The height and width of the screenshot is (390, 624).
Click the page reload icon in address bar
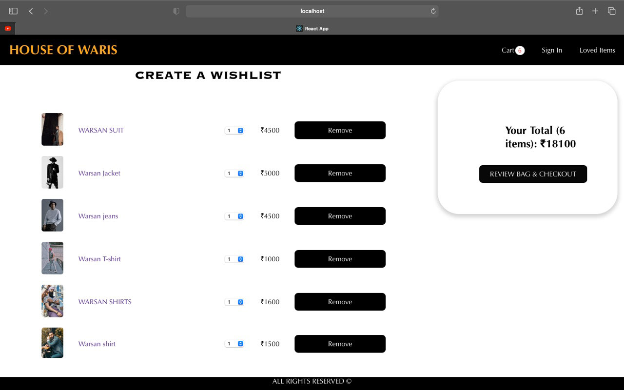point(433,11)
